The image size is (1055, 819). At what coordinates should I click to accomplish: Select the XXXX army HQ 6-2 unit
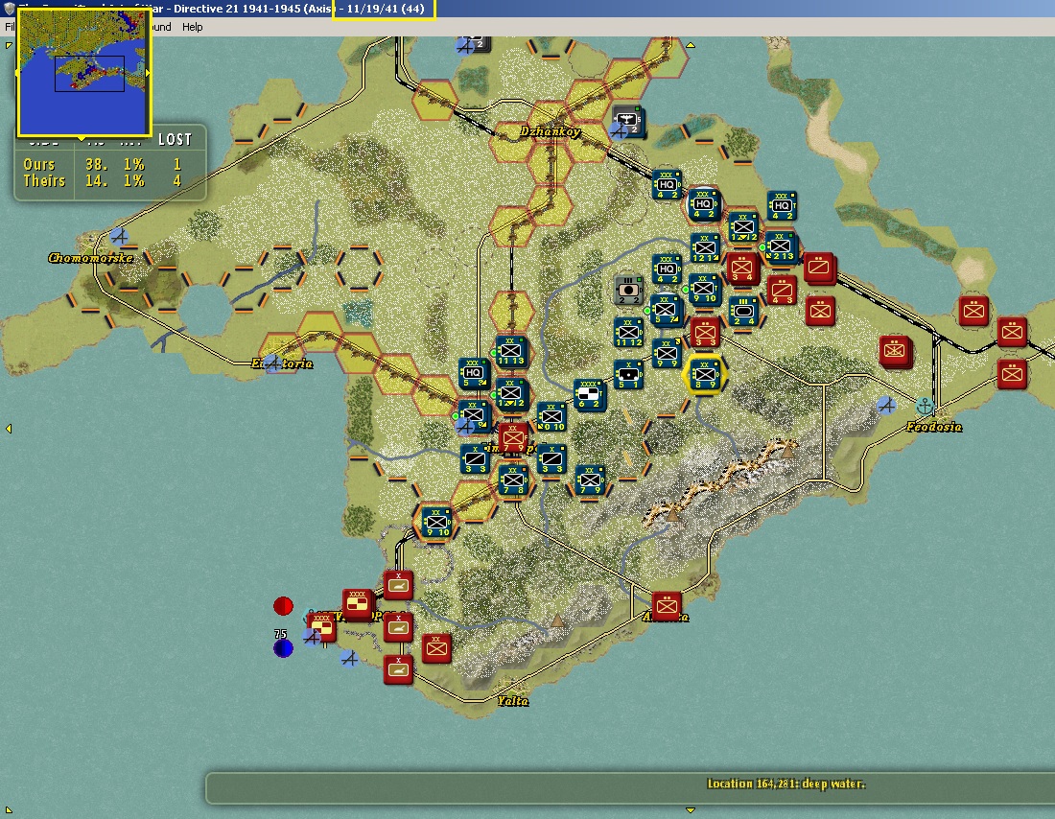click(590, 394)
